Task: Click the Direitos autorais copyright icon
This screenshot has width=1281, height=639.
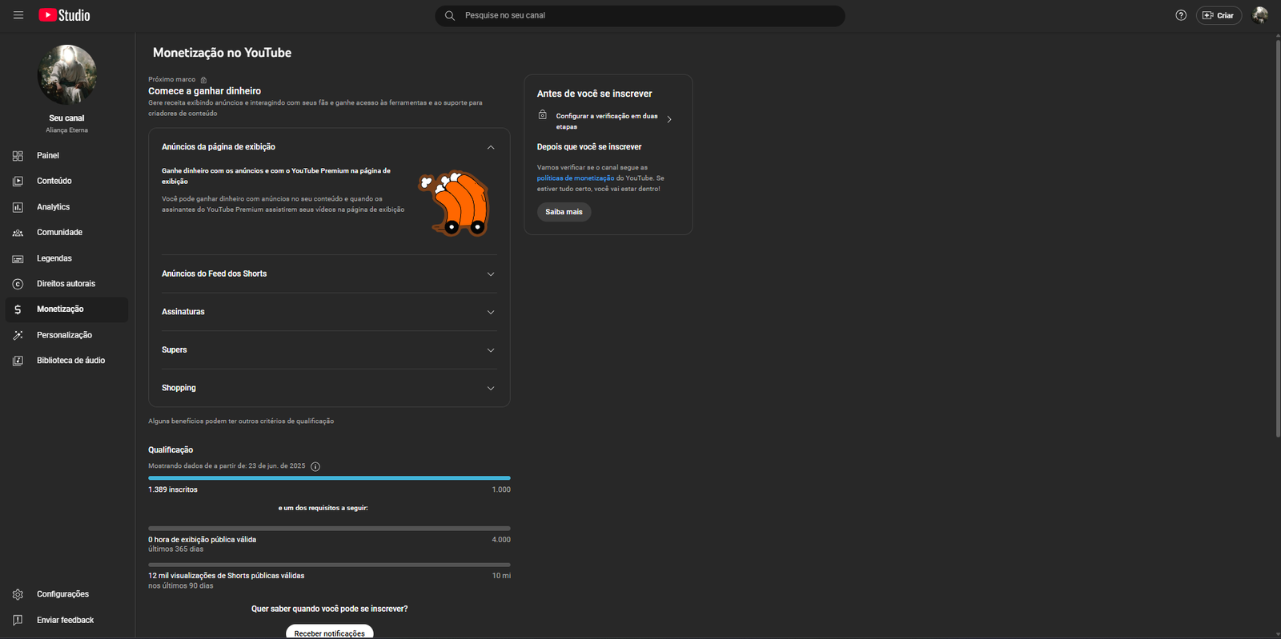Action: [18, 284]
